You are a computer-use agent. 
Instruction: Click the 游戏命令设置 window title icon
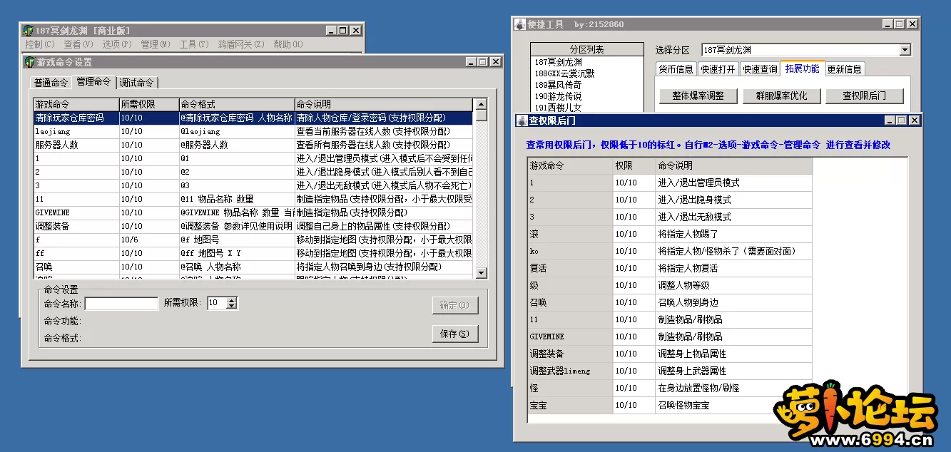30,62
